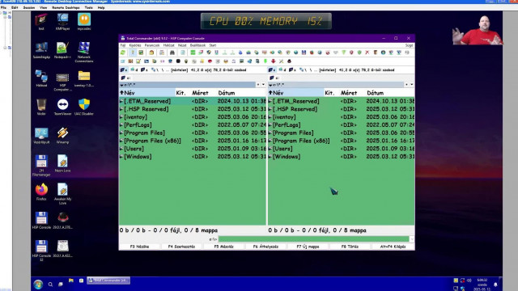Screen dimensions: 518x291
Task: Open TeamViewer desktop shortcut
Action: pos(62,107)
